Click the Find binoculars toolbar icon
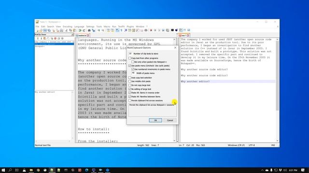Image resolution: width=309 pixels, height=173 pixels. click(x=89, y=30)
